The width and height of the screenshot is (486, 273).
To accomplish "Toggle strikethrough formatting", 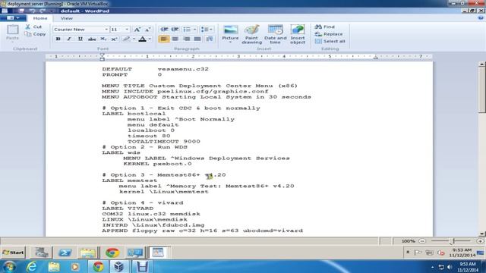I will point(92,39).
